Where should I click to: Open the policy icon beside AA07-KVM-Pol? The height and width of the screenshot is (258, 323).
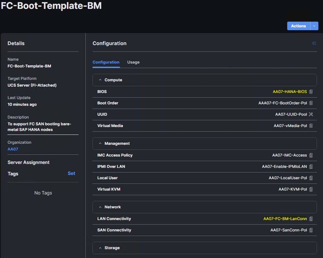click(311, 189)
